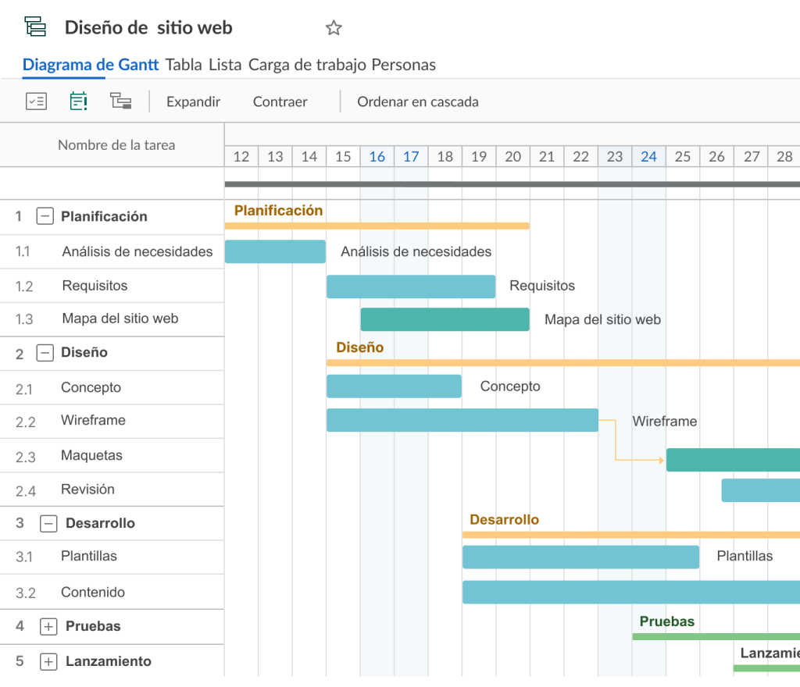Collapse the Desarrollo task group

point(47,523)
